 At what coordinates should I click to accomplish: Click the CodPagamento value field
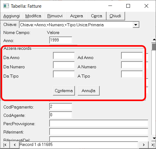pos(61,107)
